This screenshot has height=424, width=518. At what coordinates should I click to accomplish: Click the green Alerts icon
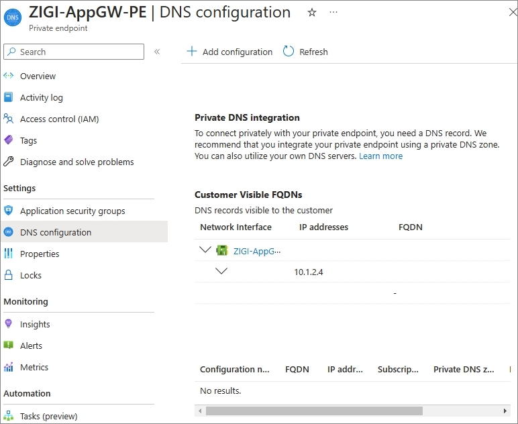(8, 345)
